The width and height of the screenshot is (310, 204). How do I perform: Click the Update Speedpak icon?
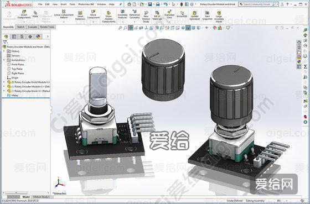194,15
